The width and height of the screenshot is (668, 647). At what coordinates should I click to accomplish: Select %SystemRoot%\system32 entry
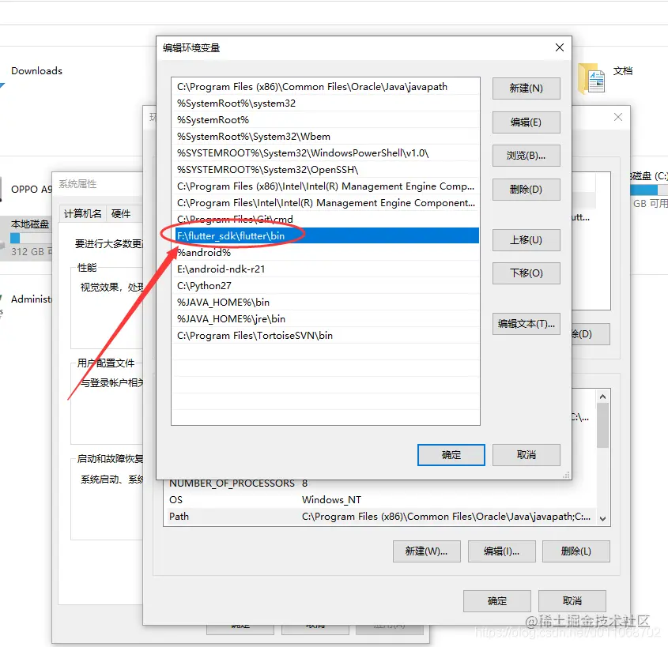click(x=326, y=103)
